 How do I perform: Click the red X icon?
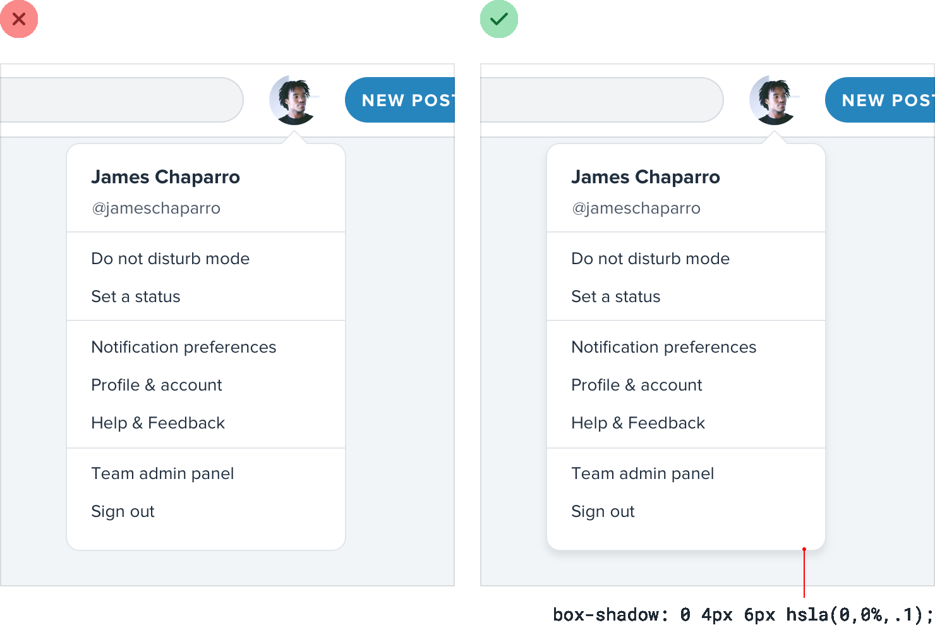(19, 19)
